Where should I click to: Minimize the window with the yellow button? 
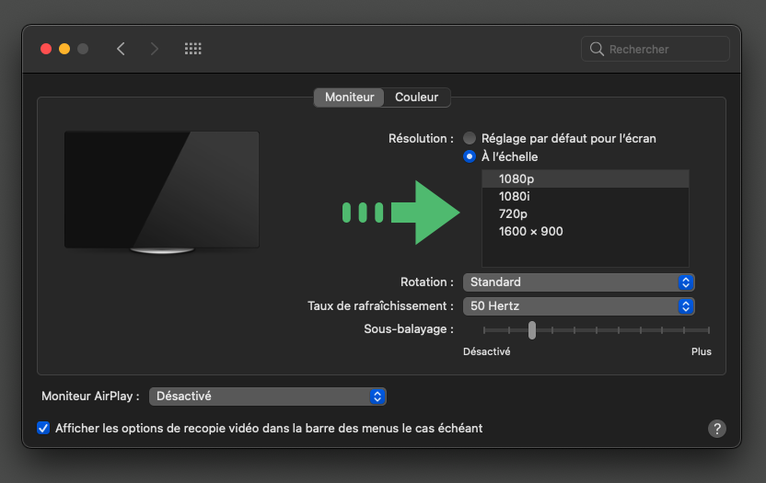pos(64,49)
